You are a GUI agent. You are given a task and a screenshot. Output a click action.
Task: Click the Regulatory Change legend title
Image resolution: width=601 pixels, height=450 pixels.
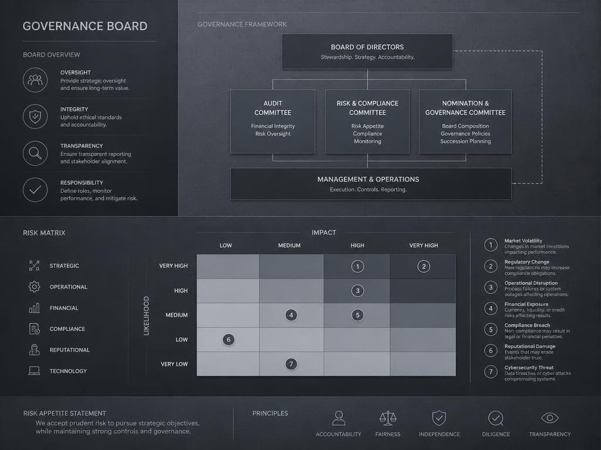(x=526, y=262)
